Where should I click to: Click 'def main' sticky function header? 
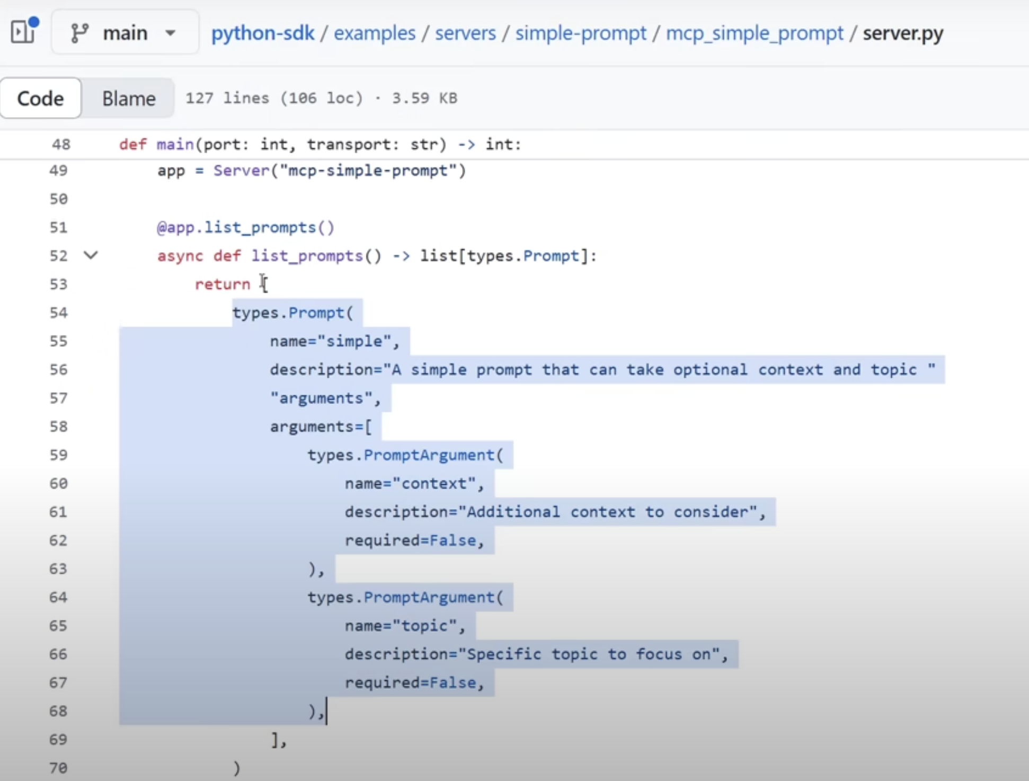[x=321, y=144]
